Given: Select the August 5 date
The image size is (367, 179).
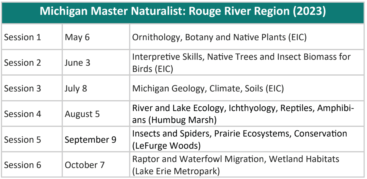Looking at the screenshot, I should click(x=82, y=114).
